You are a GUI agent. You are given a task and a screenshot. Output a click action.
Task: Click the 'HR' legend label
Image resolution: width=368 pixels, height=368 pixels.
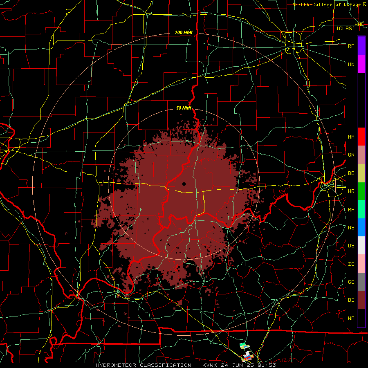(x=351, y=191)
